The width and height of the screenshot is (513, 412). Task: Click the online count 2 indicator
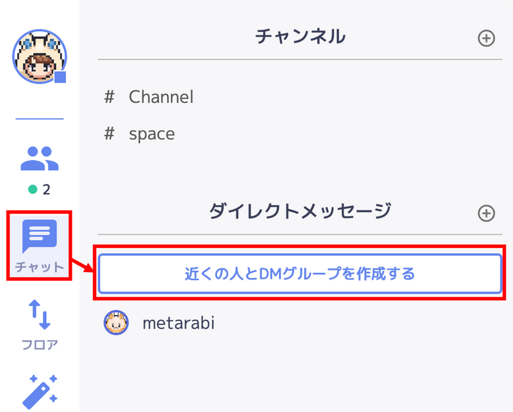tap(39, 189)
